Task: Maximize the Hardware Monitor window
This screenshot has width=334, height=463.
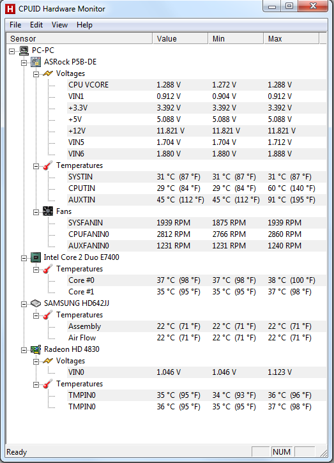Action: [289, 6]
